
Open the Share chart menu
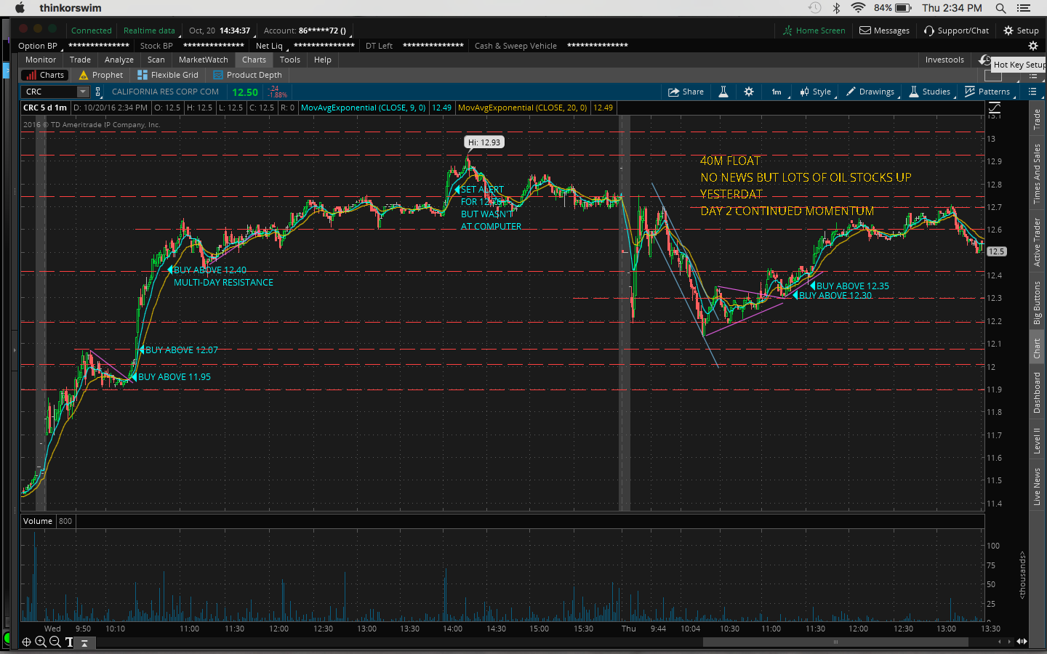coord(686,92)
